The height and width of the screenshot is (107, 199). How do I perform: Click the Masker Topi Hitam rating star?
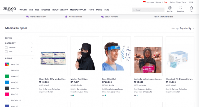(x=74, y=95)
